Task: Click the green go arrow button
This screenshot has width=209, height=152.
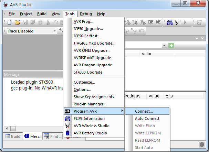Action: point(171,46)
